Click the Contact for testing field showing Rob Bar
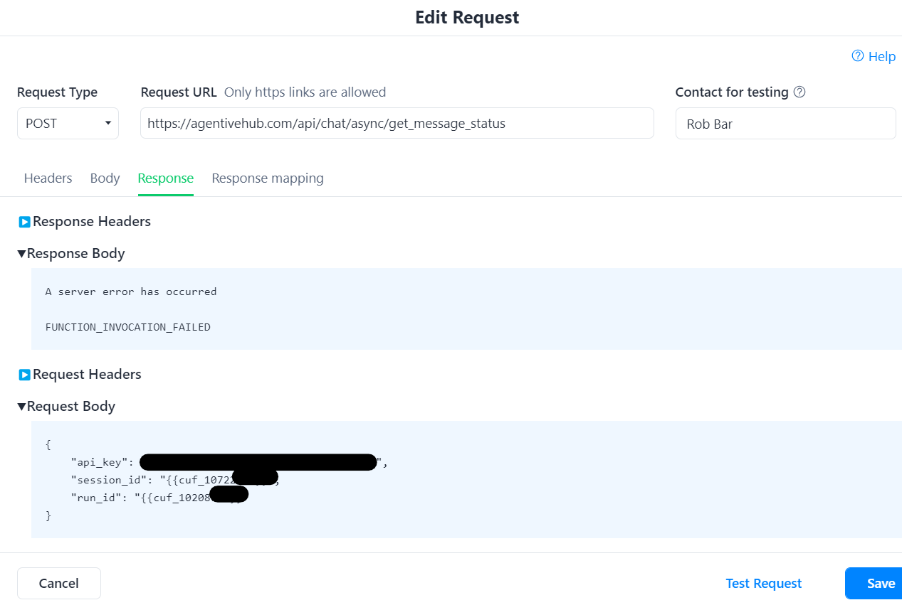This screenshot has height=605, width=902. (785, 123)
